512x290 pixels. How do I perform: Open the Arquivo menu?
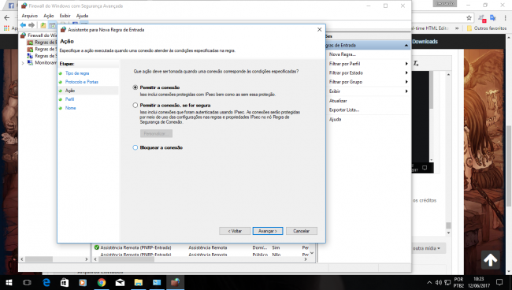point(30,16)
